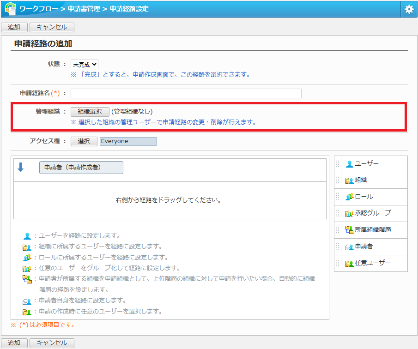This screenshot has width=418, height=349.
Task: Click the blue down arrow icon
Action: tap(20, 167)
